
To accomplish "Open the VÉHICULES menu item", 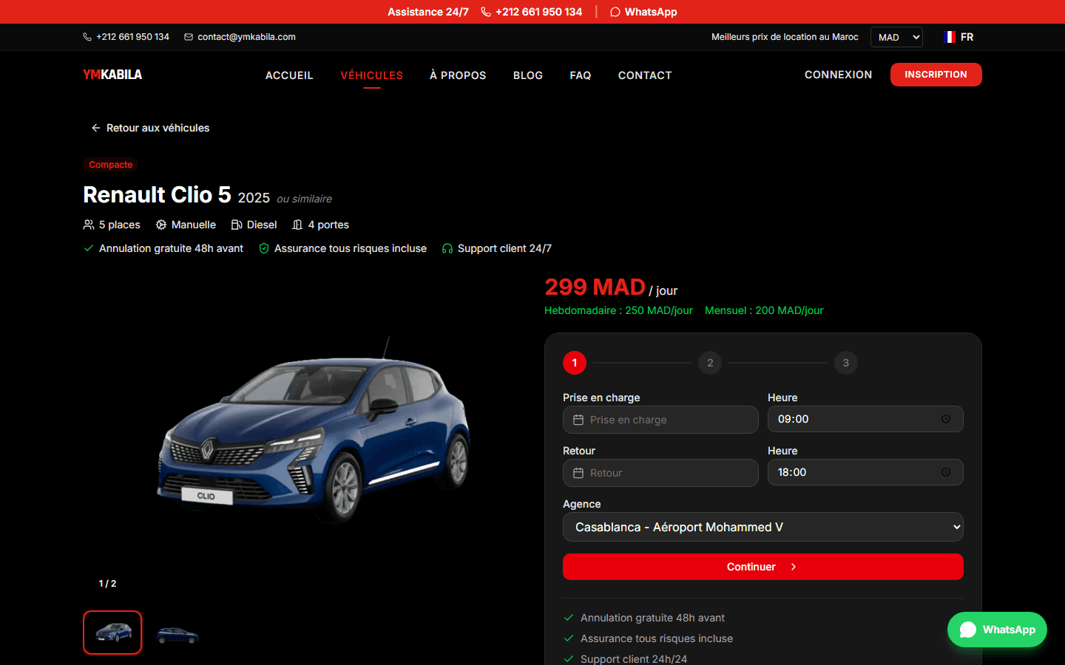I will 372,75.
